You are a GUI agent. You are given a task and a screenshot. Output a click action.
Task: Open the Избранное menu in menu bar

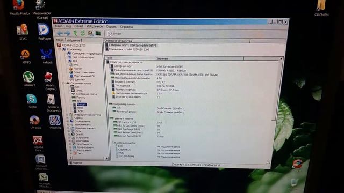(x=95, y=26)
